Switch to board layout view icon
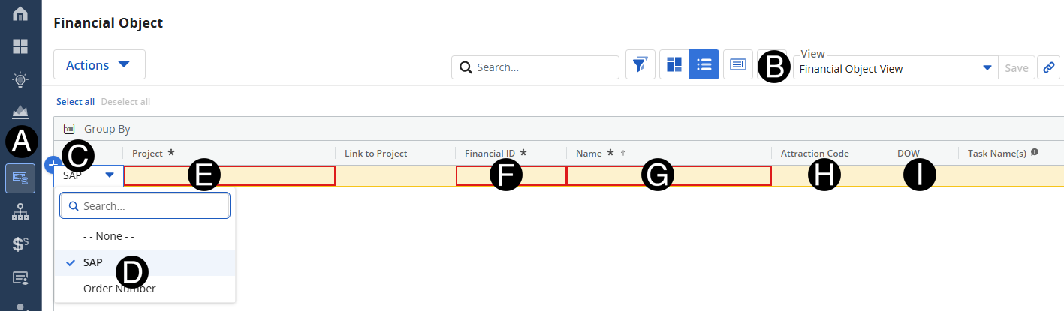This screenshot has height=311, width=1064. coord(674,65)
